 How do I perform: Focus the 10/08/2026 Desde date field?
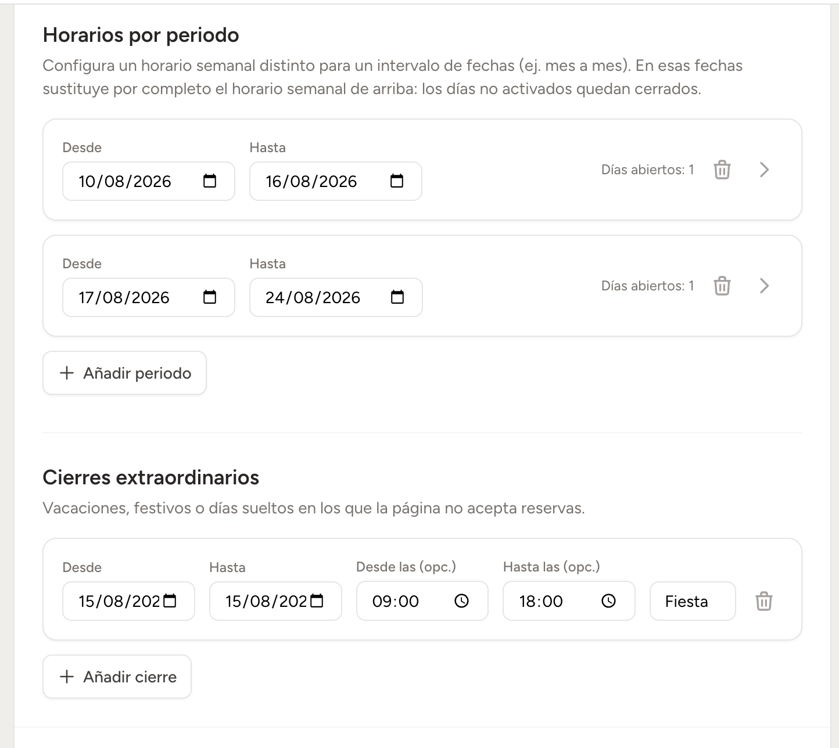coord(149,181)
